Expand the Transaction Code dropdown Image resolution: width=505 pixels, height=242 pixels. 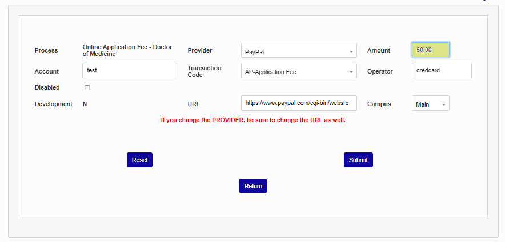tap(299, 71)
